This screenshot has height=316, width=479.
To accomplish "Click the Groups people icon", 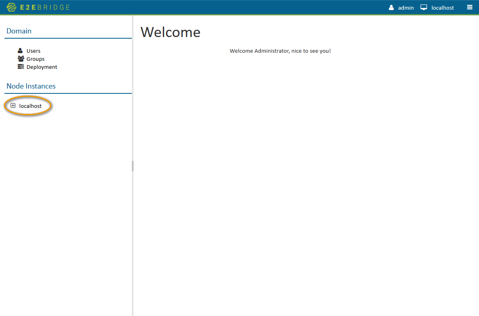I will [21, 58].
